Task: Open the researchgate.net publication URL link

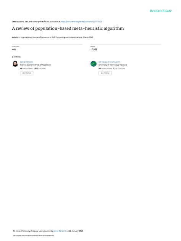Action: 81,22
